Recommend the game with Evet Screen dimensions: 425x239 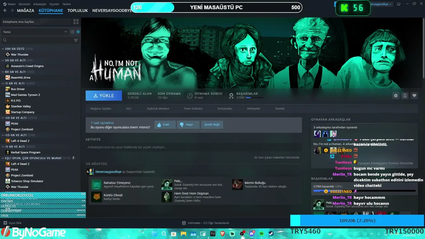pyautogui.click(x=165, y=124)
